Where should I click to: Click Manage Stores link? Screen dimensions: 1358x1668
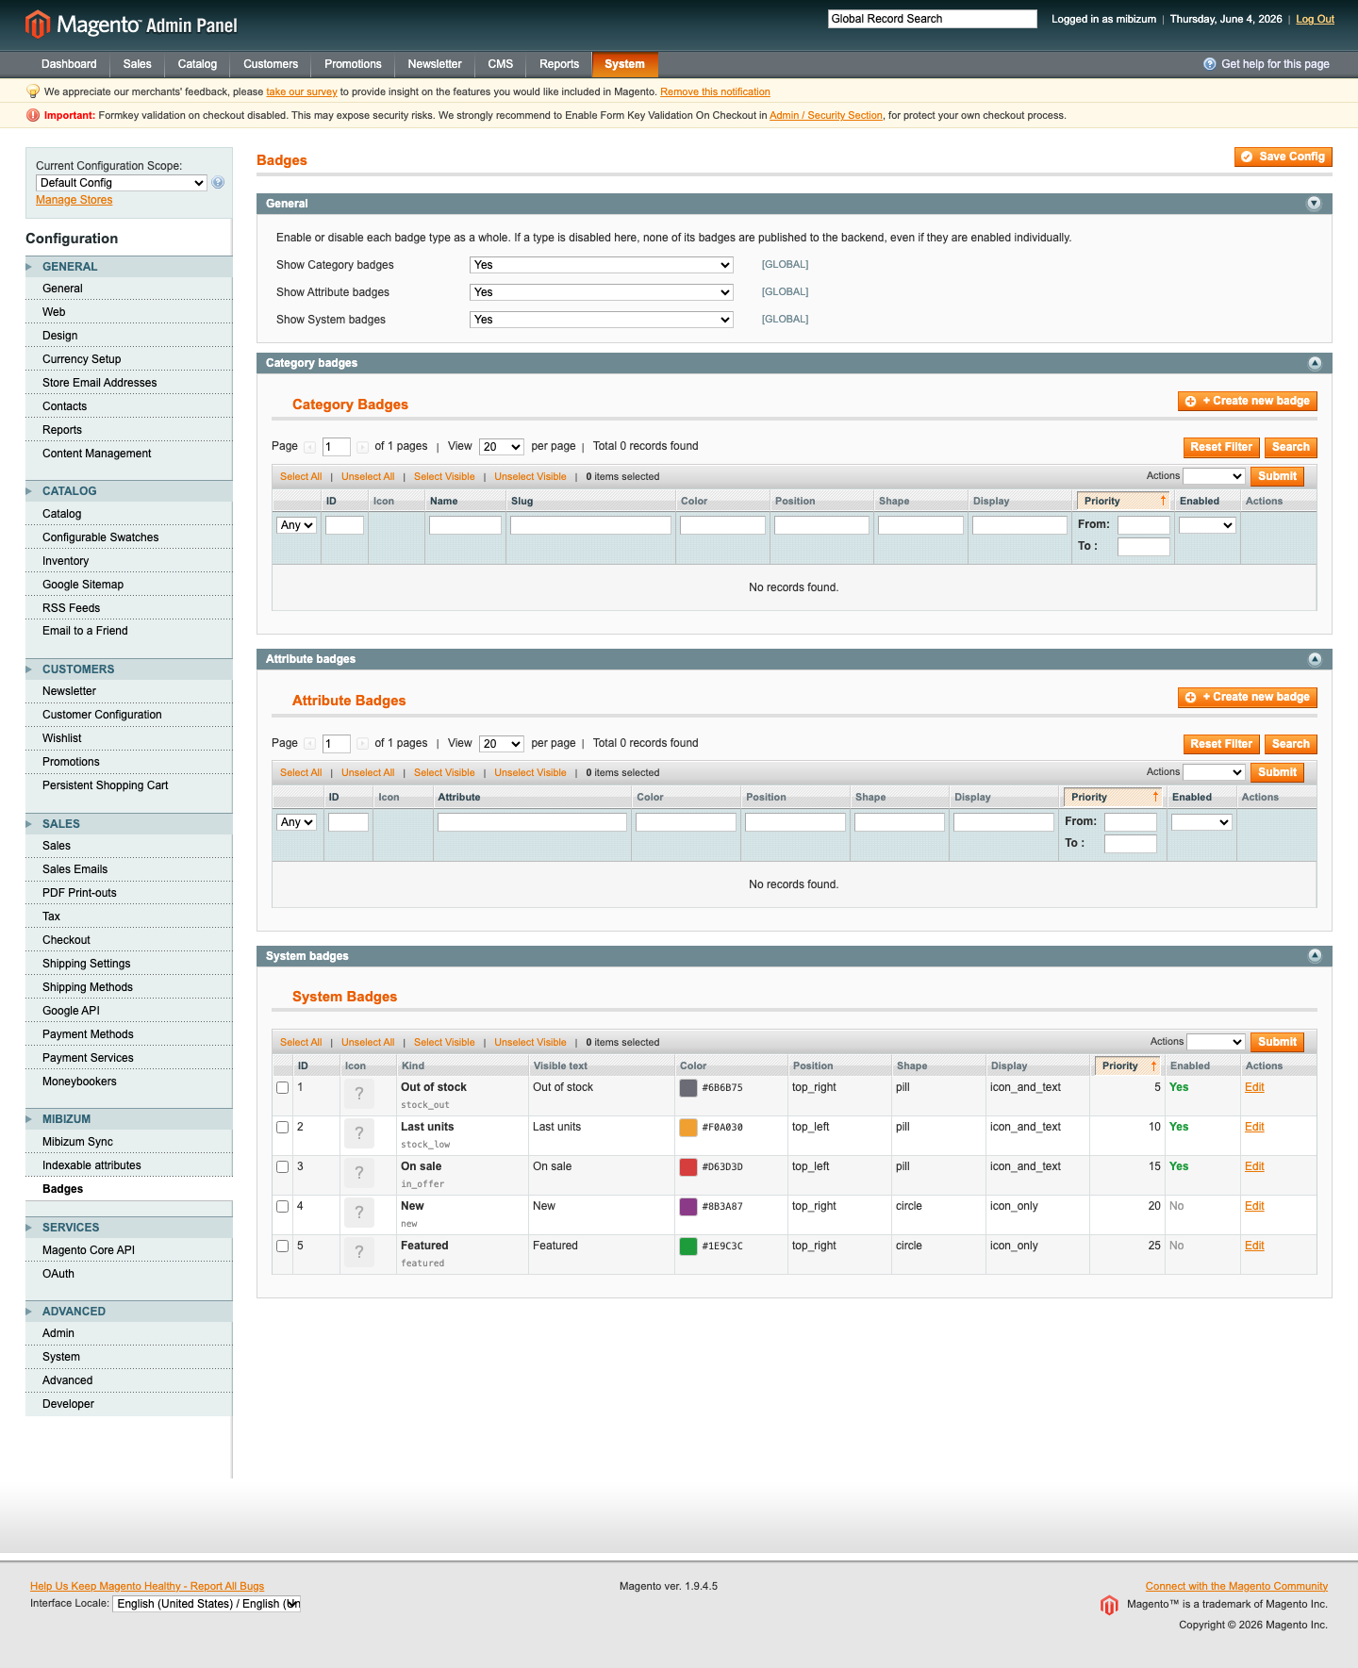point(74,200)
